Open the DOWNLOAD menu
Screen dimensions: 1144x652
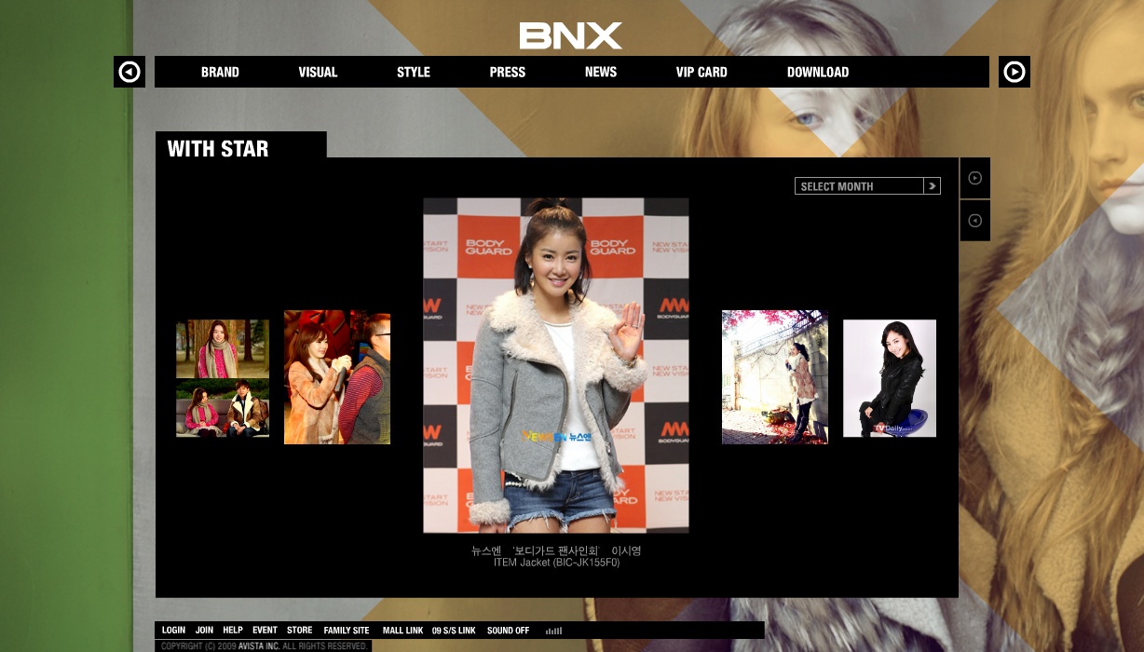click(818, 72)
